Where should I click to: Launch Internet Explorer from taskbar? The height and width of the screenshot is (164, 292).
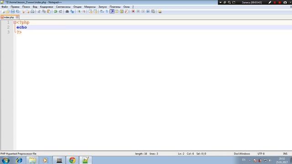click(x=19, y=160)
